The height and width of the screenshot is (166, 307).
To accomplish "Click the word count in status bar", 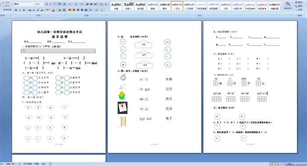I will tap(11, 164).
